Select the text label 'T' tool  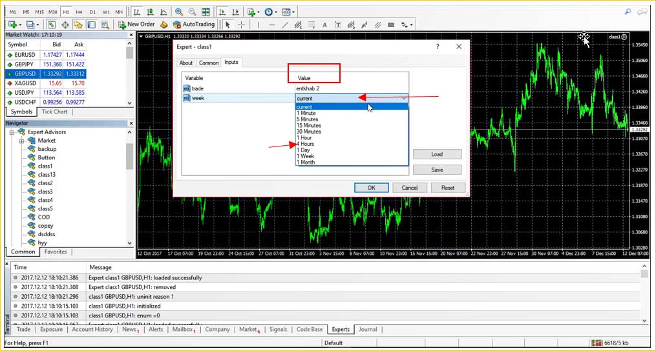tap(338, 25)
